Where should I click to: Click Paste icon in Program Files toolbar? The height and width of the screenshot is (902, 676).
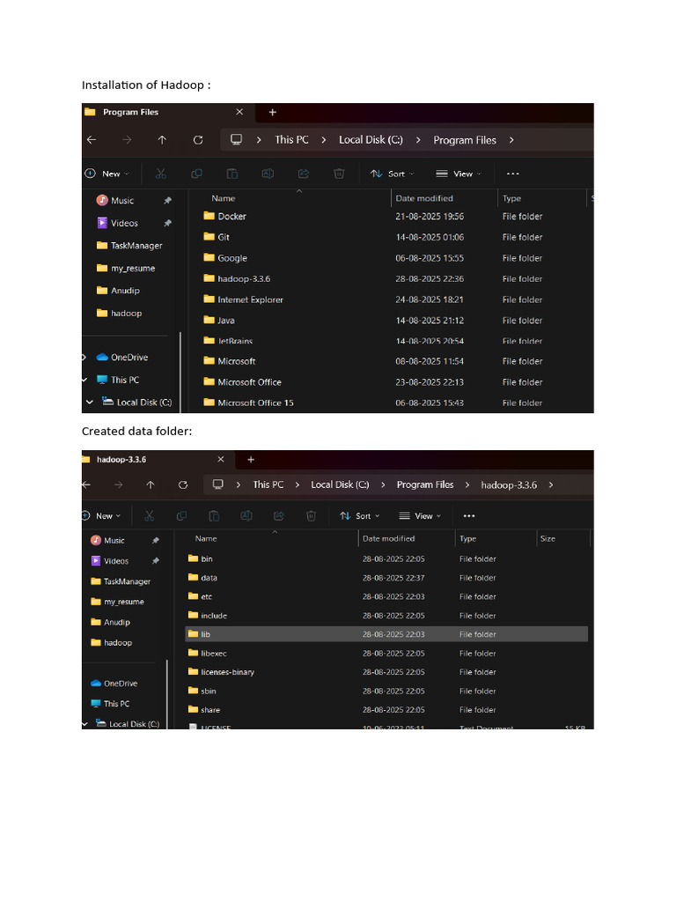click(x=232, y=174)
